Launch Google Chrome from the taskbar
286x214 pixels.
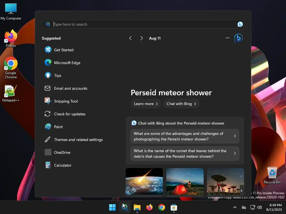[162, 207]
